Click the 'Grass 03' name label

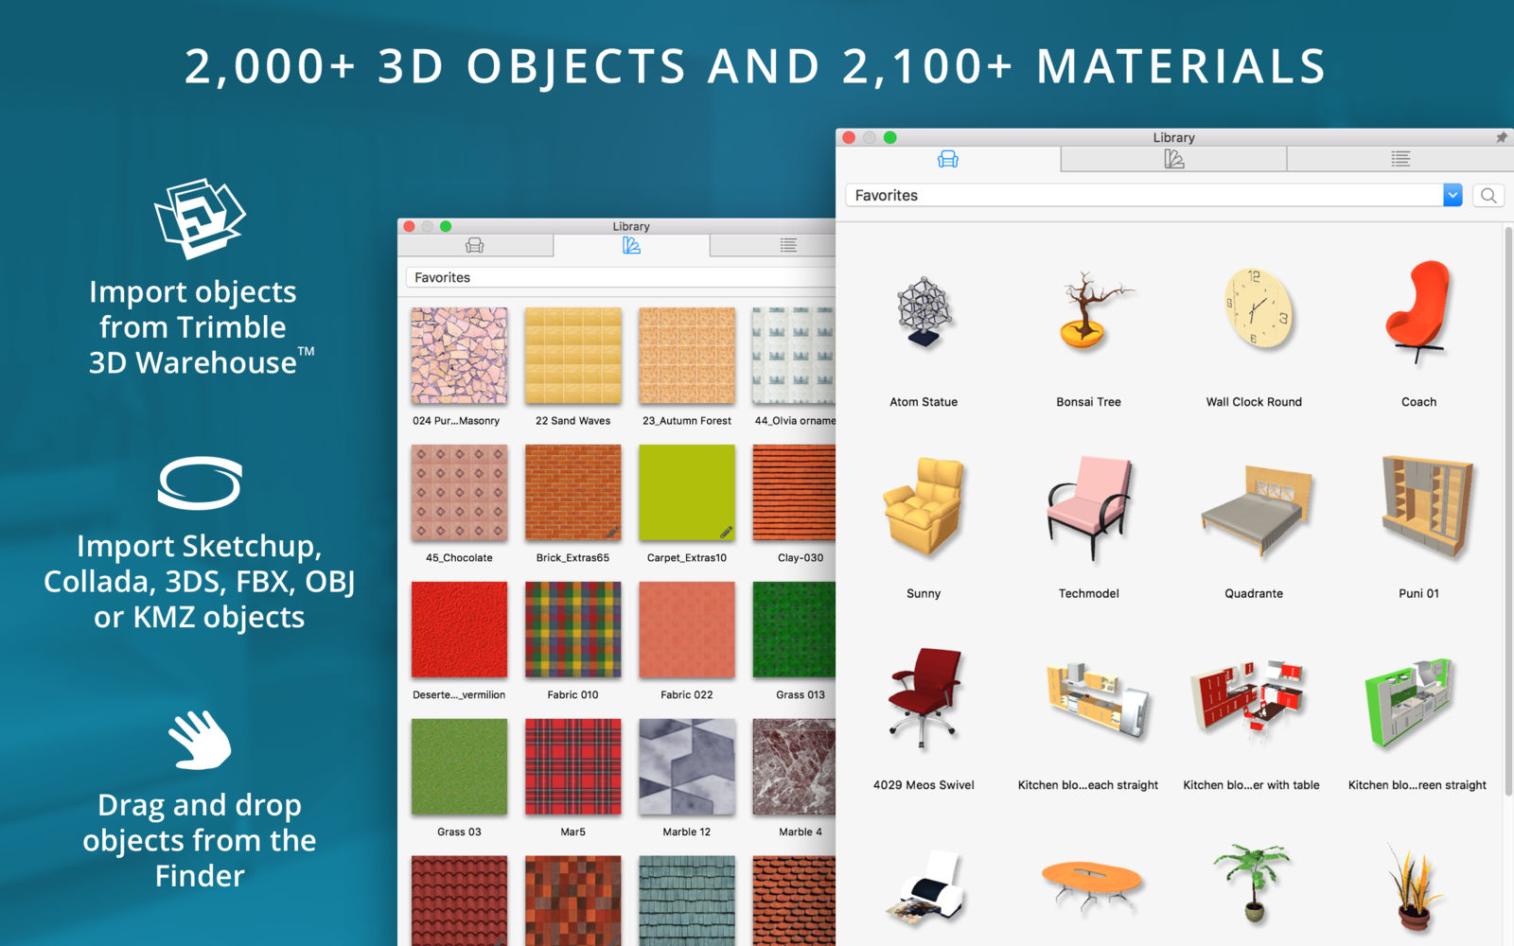coord(459,832)
